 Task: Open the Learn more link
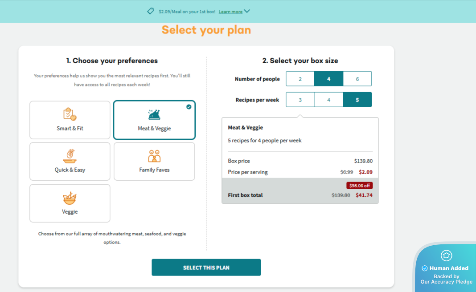point(230,12)
